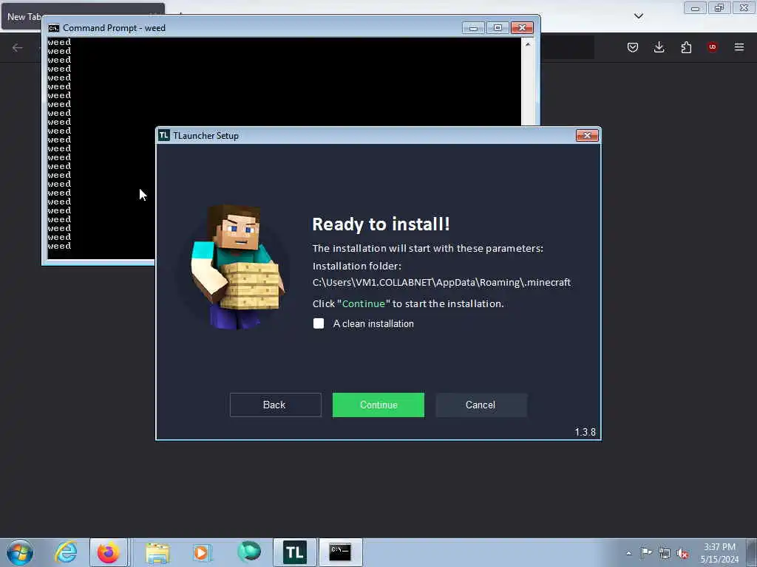This screenshot has width=757, height=567.
Task: Open the Firefox downloads panel icon
Action: tap(659, 47)
